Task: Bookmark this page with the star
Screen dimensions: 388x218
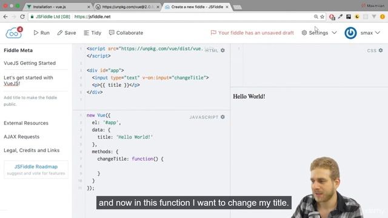Action: (322, 16)
